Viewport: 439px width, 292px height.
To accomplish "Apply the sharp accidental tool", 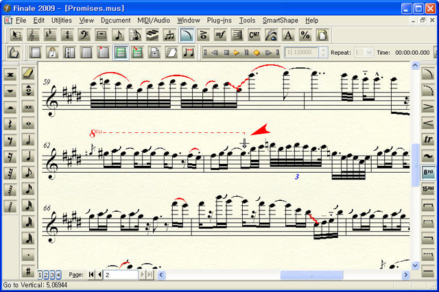I will point(28,271).
